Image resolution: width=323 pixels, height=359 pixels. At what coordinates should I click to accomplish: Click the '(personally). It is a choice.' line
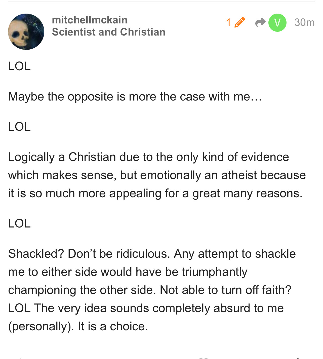tap(78, 326)
